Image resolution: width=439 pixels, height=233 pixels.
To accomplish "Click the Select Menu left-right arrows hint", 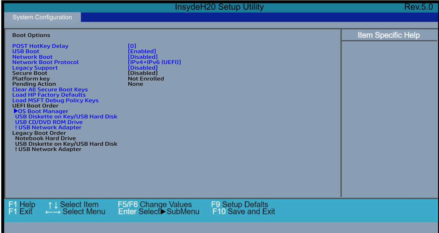I will [x=75, y=212].
